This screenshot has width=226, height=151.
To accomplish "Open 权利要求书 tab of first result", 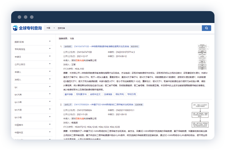I will click(x=81, y=94).
